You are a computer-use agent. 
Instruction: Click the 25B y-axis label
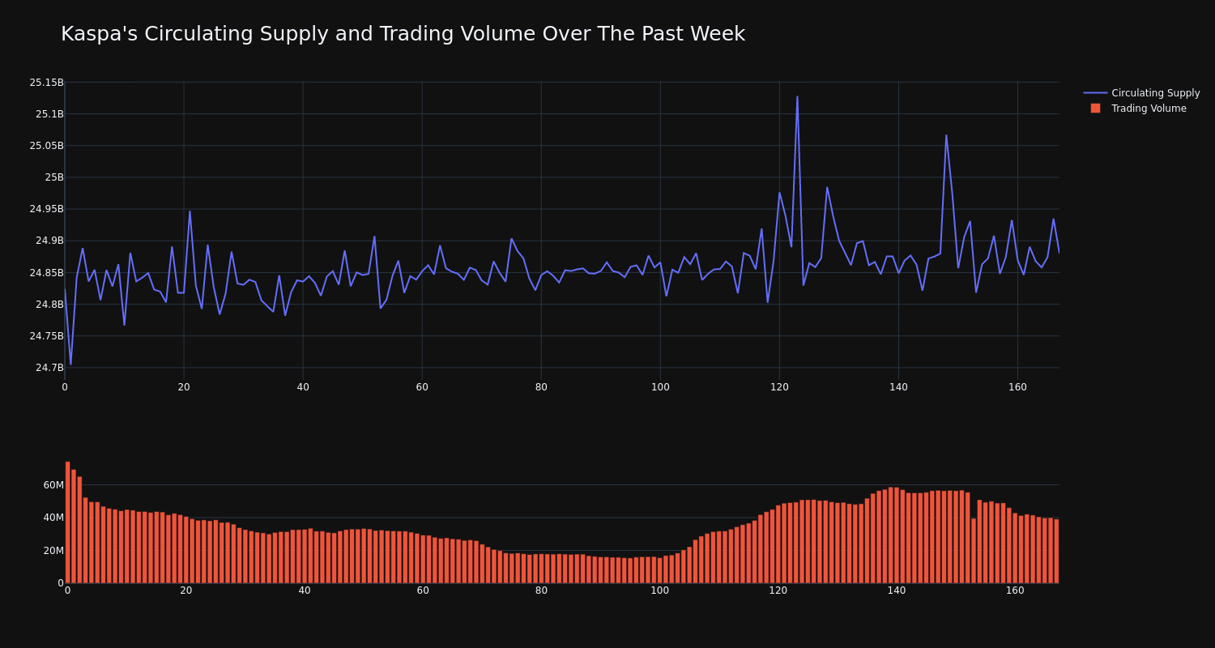tap(54, 177)
